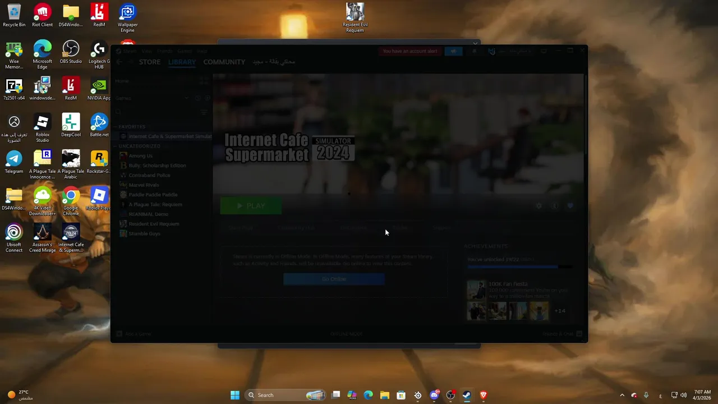Open Microsoft Store from the taskbar

click(x=401, y=395)
